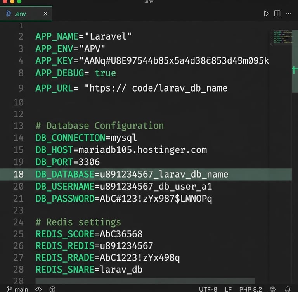Select the PHP 8.2 language mode
The height and width of the screenshot is (292, 298).
pyautogui.click(x=251, y=289)
